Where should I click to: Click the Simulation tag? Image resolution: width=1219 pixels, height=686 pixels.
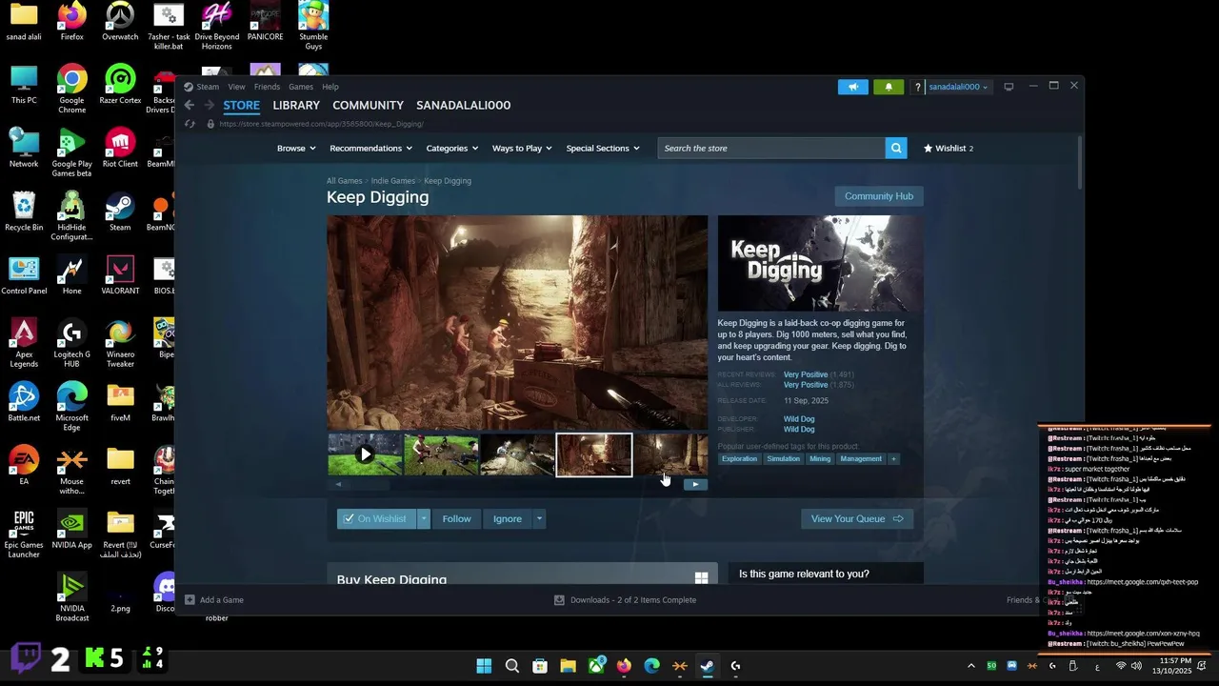click(783, 458)
